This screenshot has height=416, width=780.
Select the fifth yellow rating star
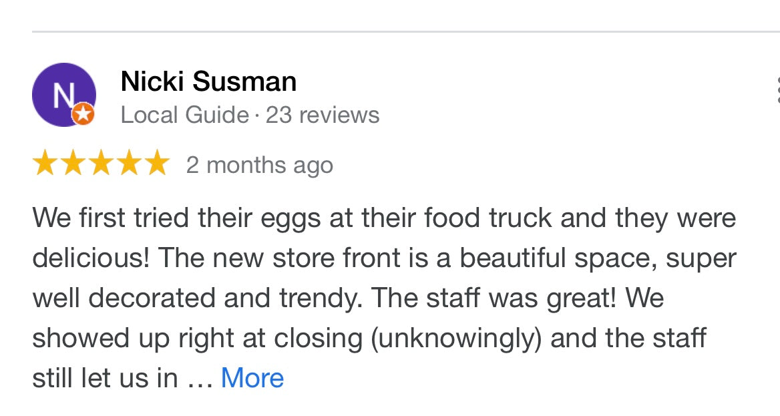[157, 163]
